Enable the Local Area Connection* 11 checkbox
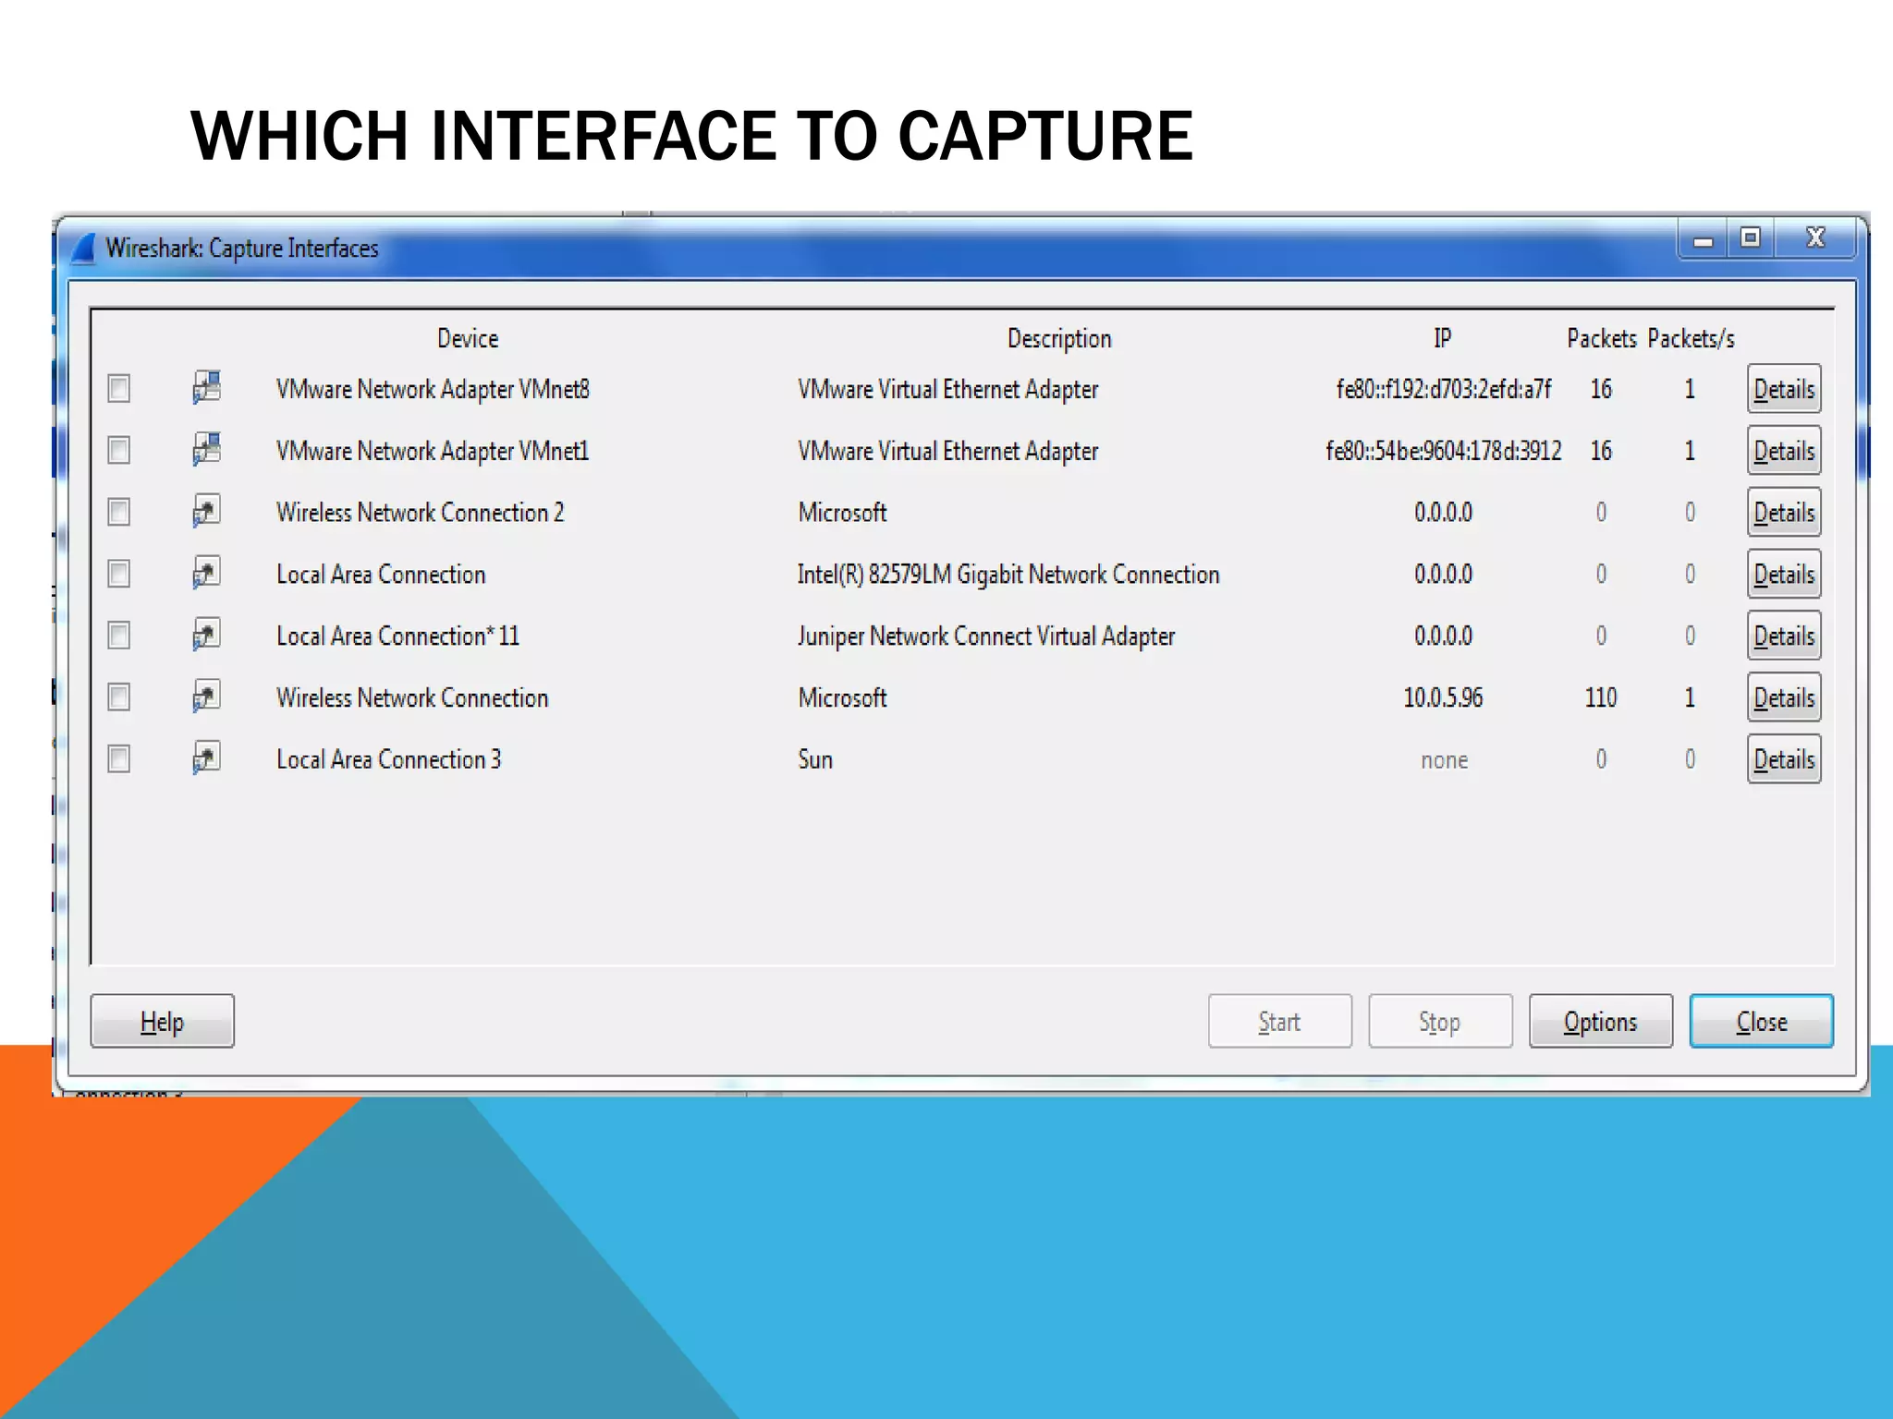 [118, 636]
